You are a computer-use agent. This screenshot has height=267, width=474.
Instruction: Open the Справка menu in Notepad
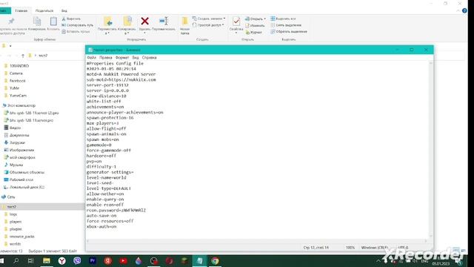[x=150, y=58]
